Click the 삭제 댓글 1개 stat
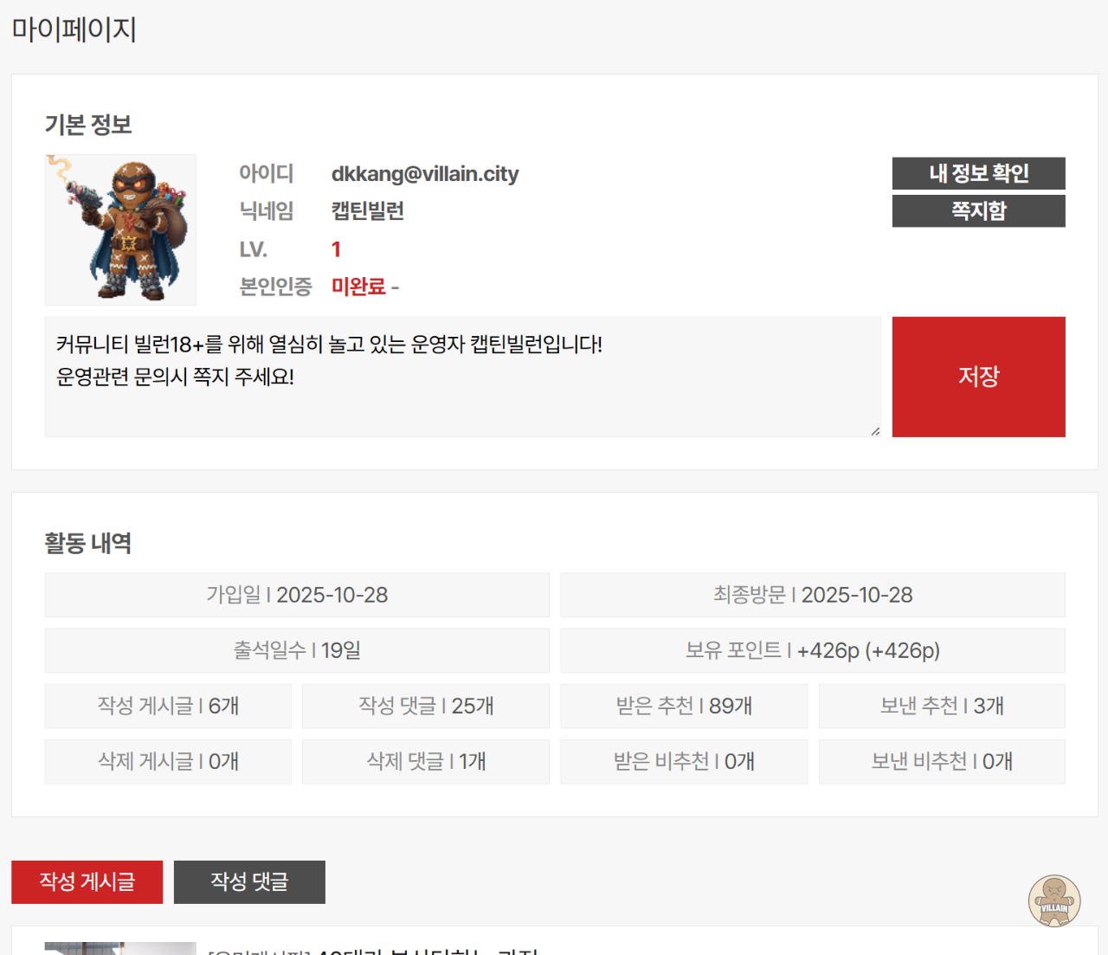Viewport: 1108px width, 955px height. point(425,761)
